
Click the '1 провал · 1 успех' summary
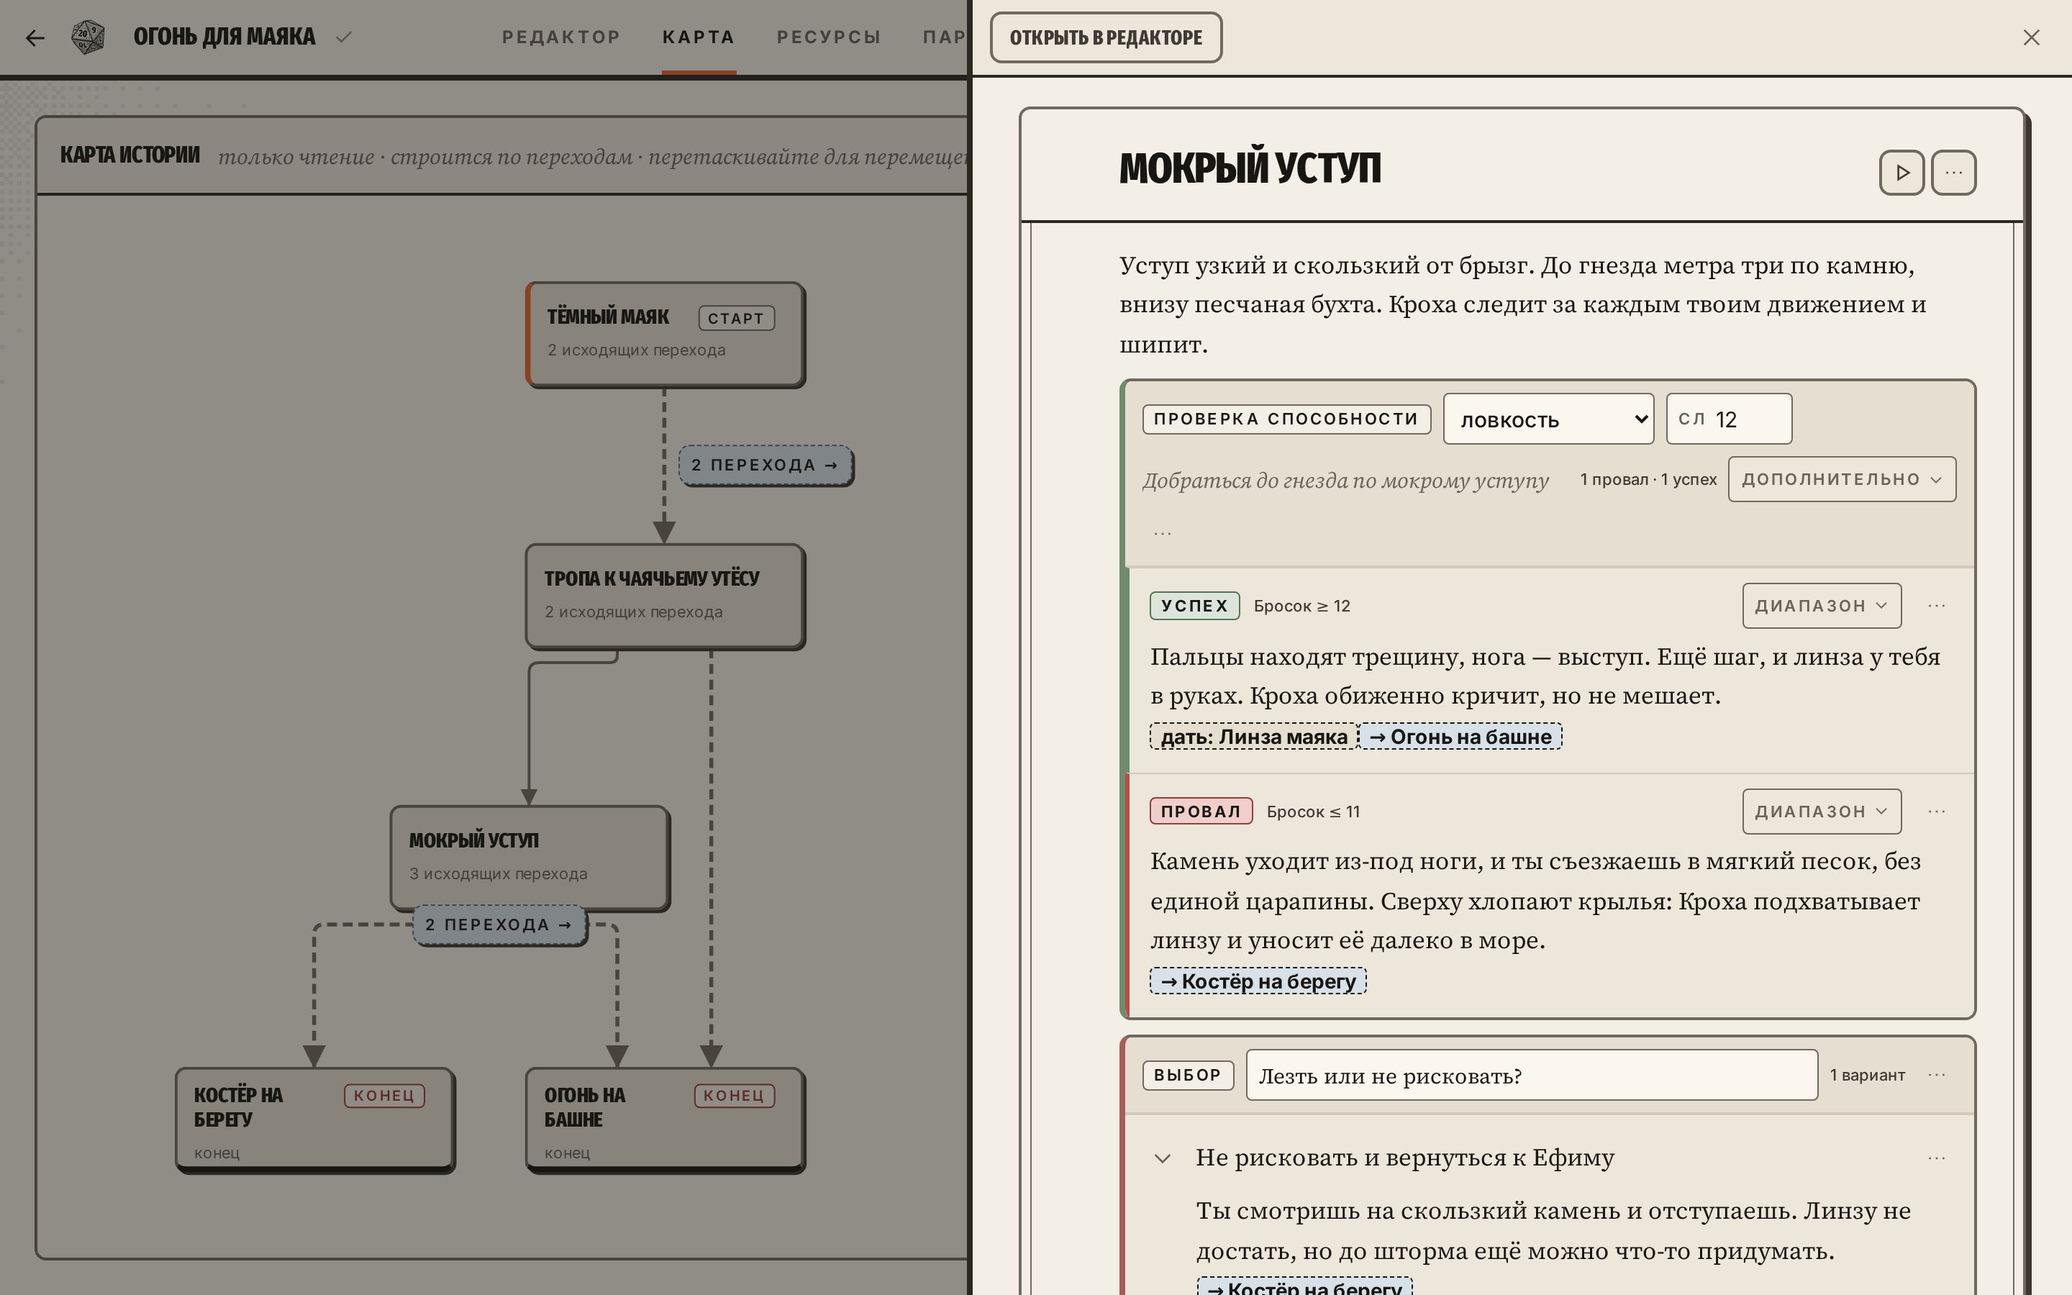coord(1648,480)
